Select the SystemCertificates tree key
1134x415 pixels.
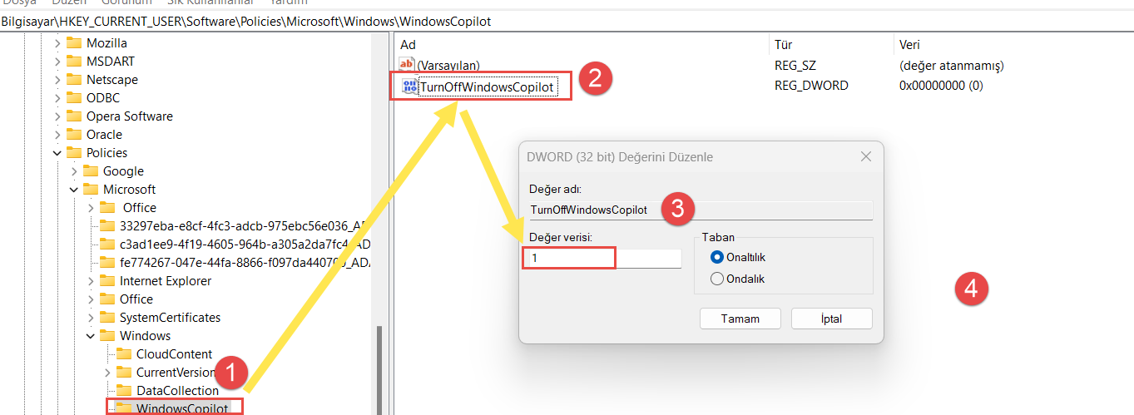click(x=170, y=318)
